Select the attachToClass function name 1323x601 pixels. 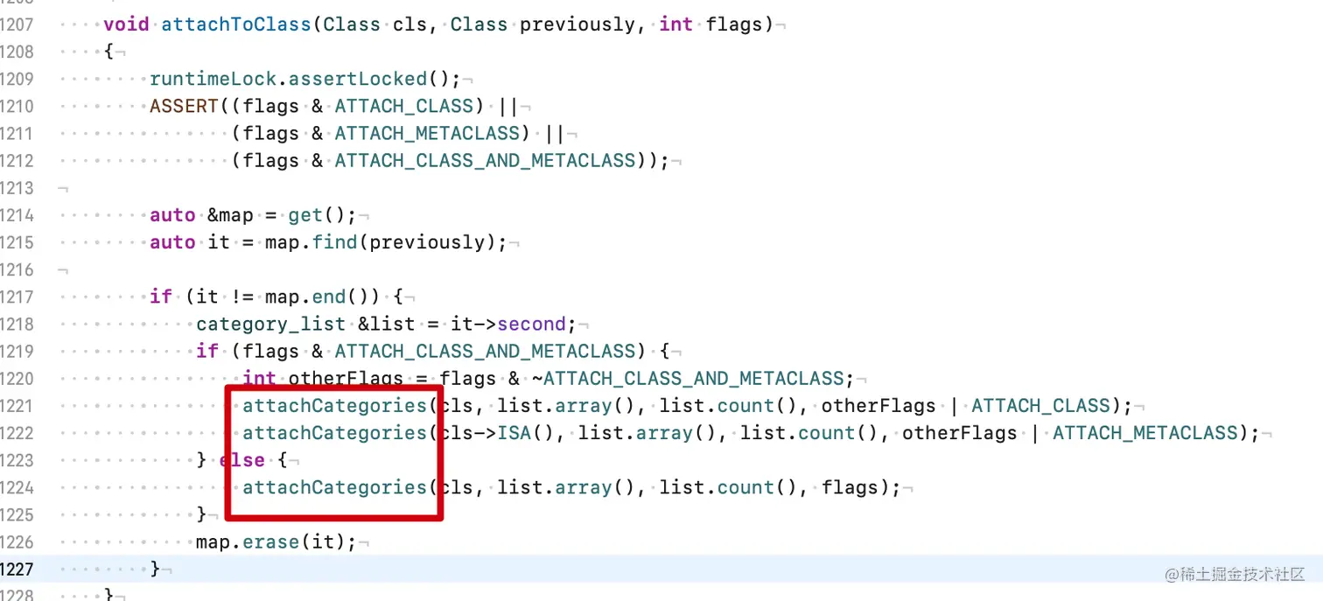(x=235, y=24)
